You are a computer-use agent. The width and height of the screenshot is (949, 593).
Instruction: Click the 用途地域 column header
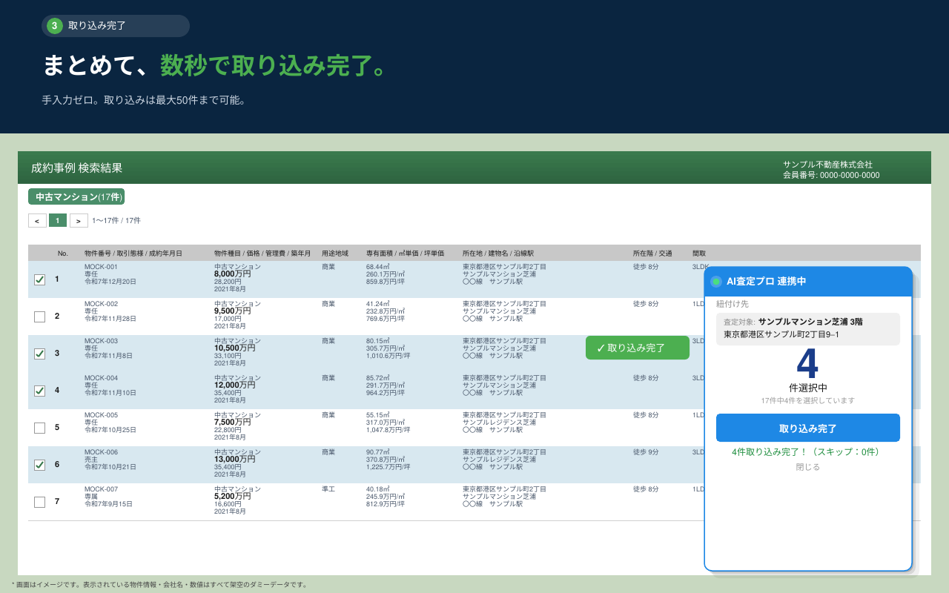coord(335,254)
